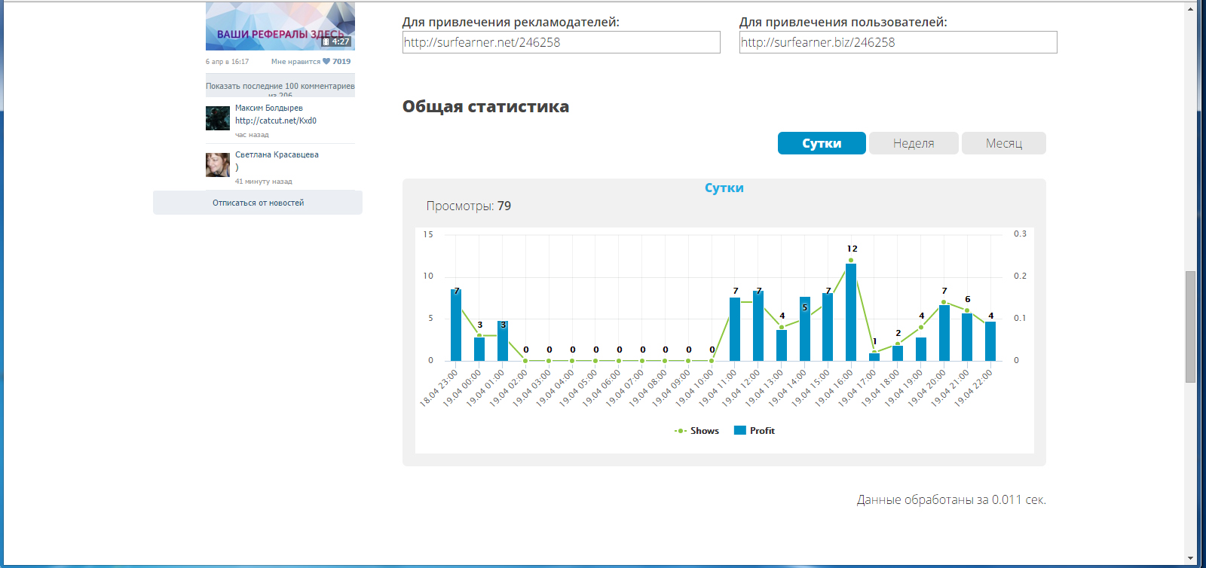The height and width of the screenshot is (568, 1206).
Task: Expand the last 100 comments link
Action: click(280, 86)
